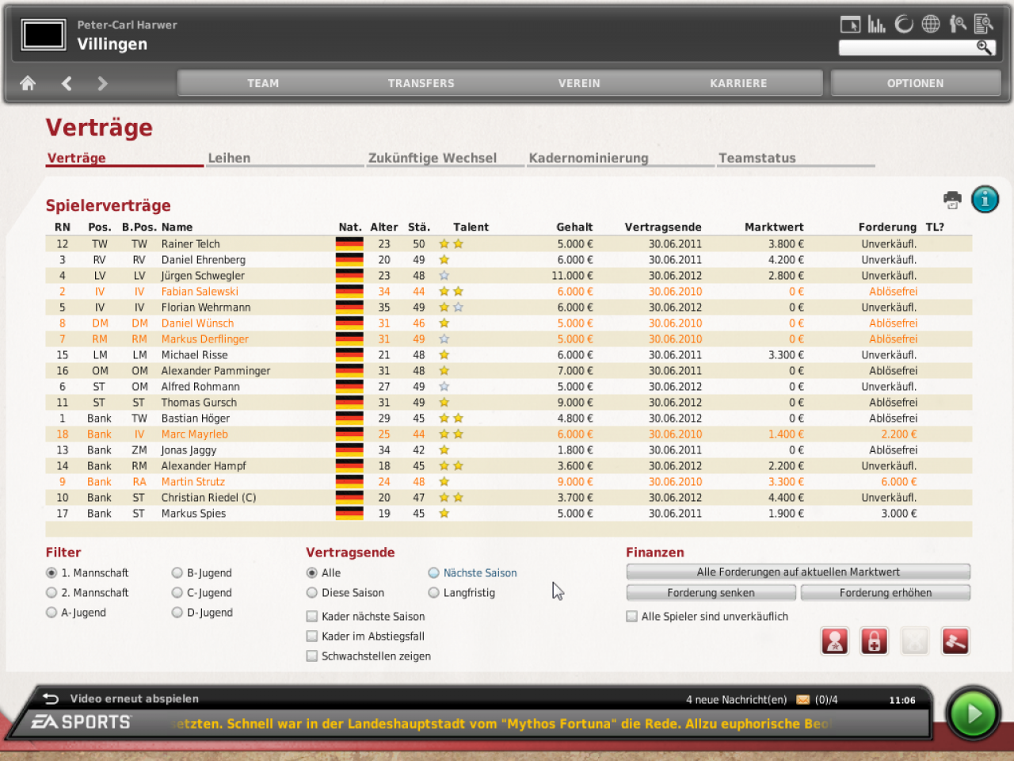Sort by the Gehalt column header
The image size is (1014, 761).
[x=574, y=227]
